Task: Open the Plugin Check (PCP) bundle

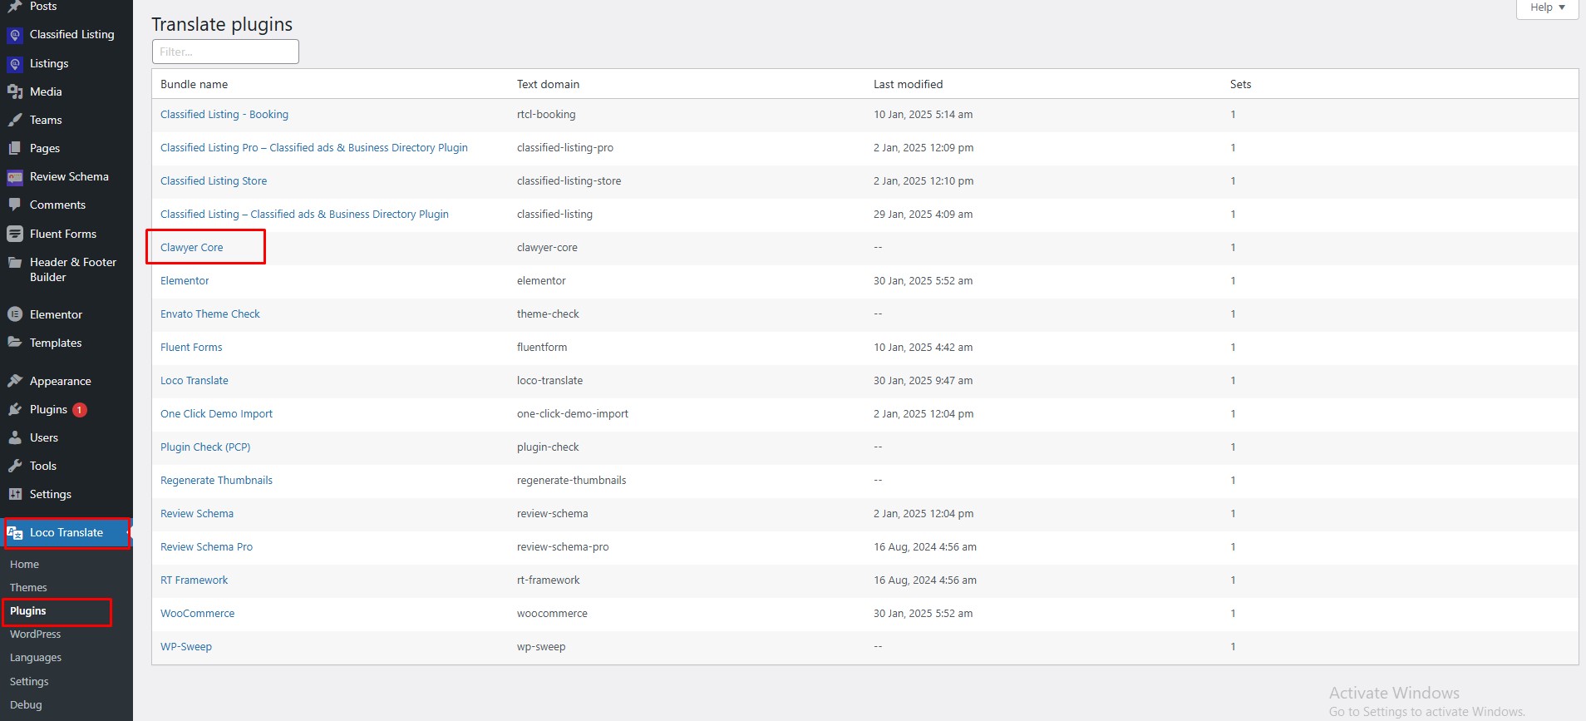Action: point(205,447)
